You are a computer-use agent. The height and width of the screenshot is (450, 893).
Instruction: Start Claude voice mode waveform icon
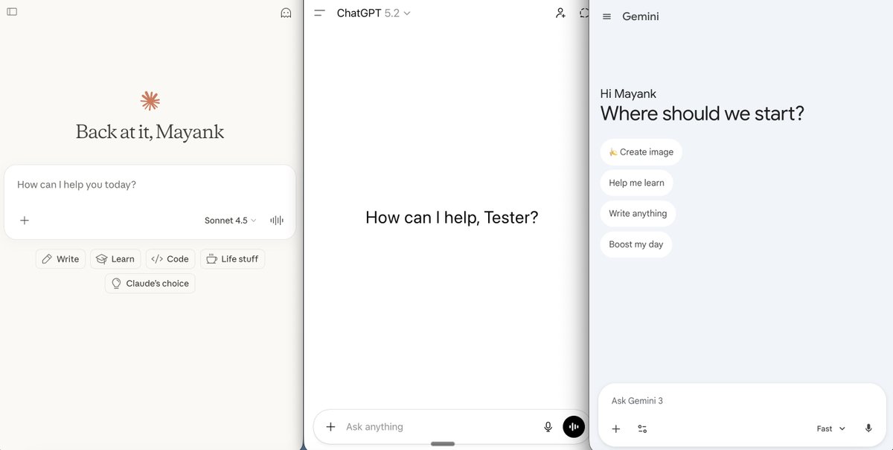tap(277, 221)
